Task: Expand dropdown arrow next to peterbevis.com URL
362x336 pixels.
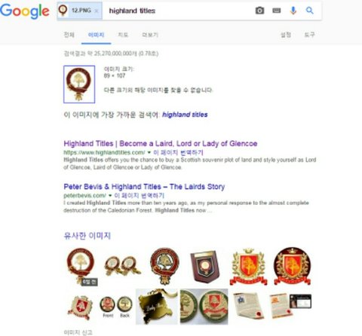Action: pos(110,195)
